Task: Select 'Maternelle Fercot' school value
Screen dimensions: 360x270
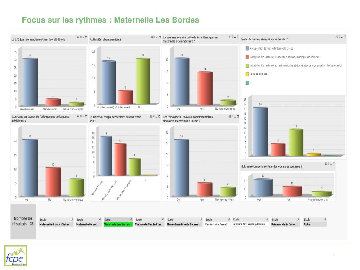Action: 89,224
